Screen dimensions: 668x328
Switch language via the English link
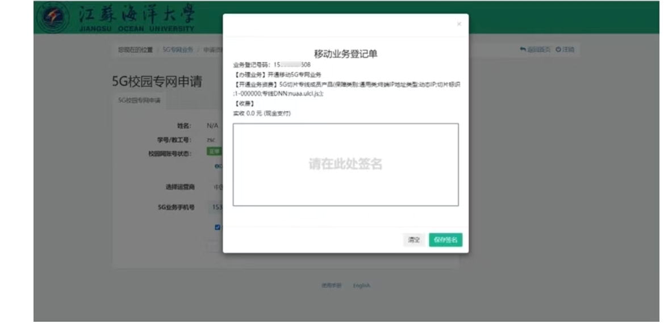point(361,285)
